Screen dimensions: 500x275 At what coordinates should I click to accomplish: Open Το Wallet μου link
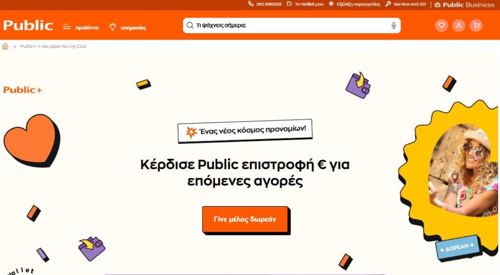pos(305,4)
